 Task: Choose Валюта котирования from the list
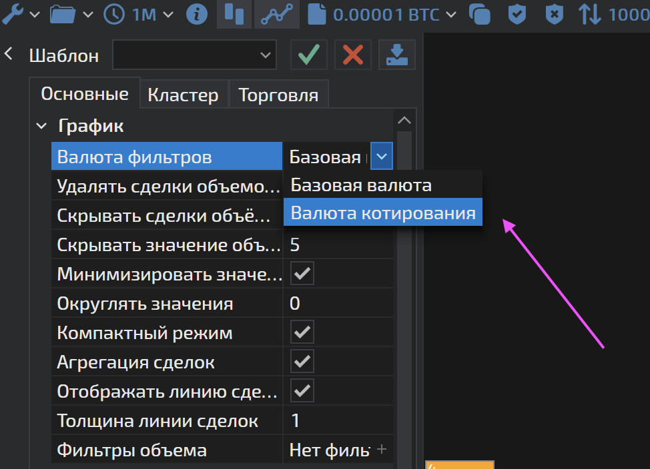click(382, 213)
